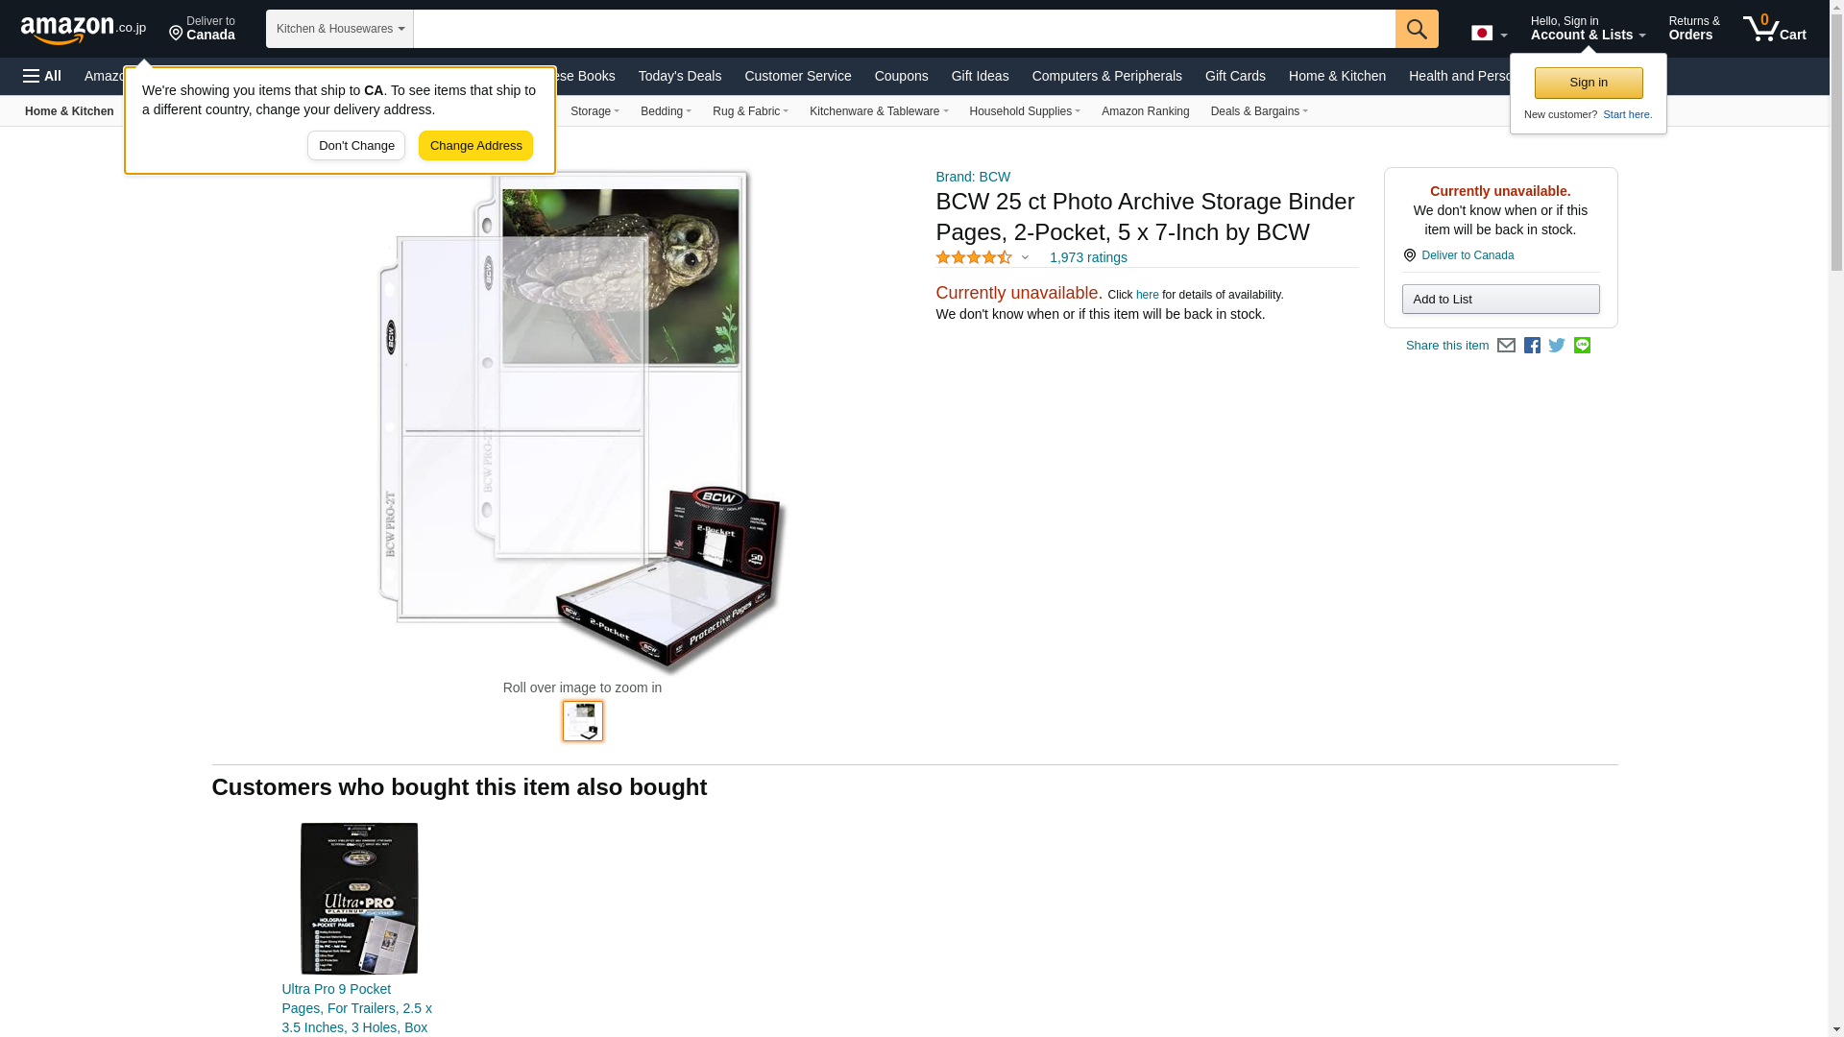Open the Japan flag language selector
The height and width of the screenshot is (1037, 1844).
[1489, 34]
